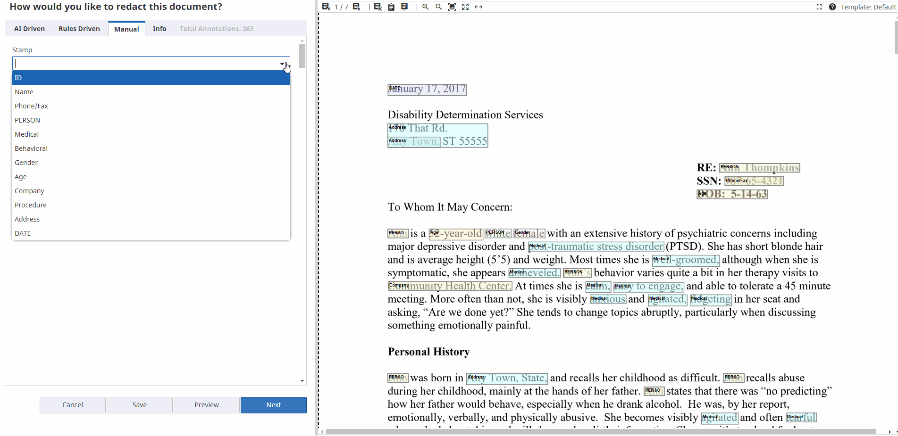Go to the next page icon

[357, 7]
